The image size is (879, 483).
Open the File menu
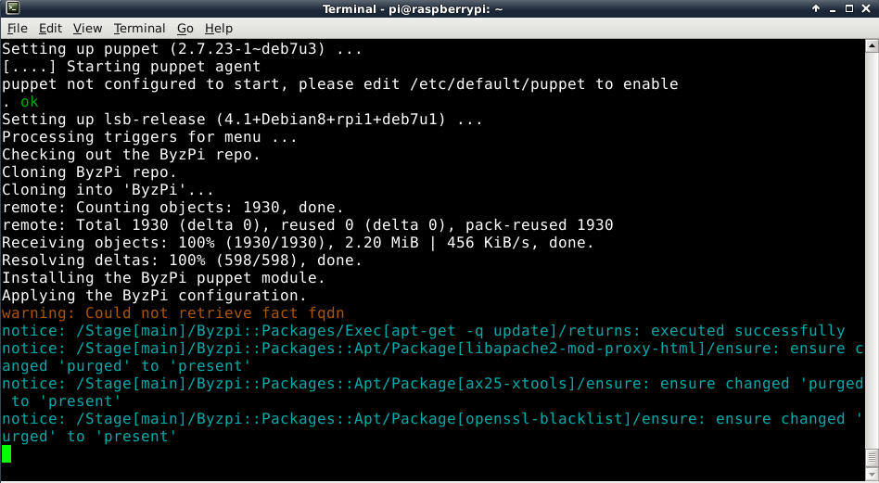tap(18, 29)
